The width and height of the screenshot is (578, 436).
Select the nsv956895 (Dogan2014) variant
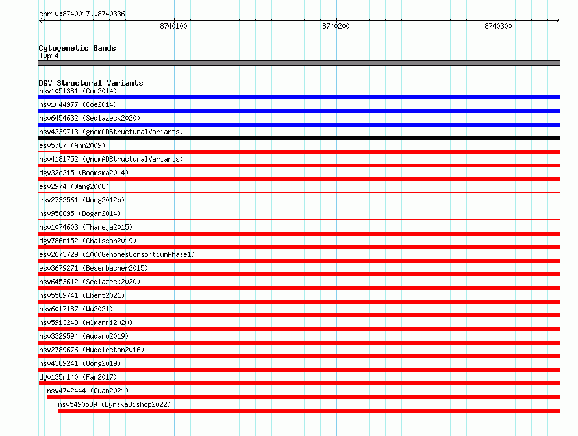click(80, 213)
